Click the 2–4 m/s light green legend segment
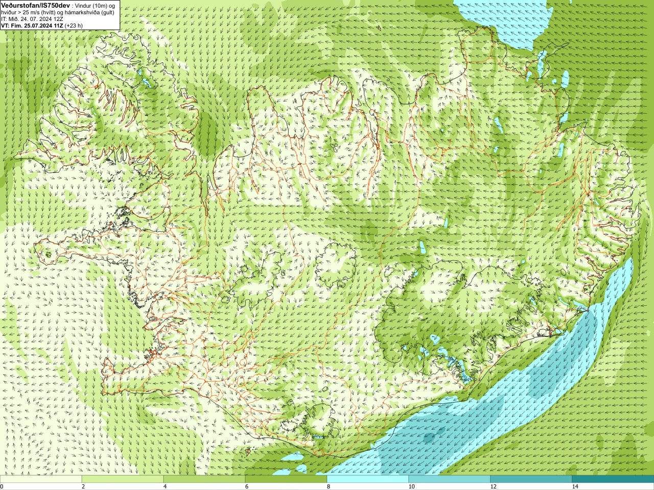The width and height of the screenshot is (654, 490). [x=123, y=479]
